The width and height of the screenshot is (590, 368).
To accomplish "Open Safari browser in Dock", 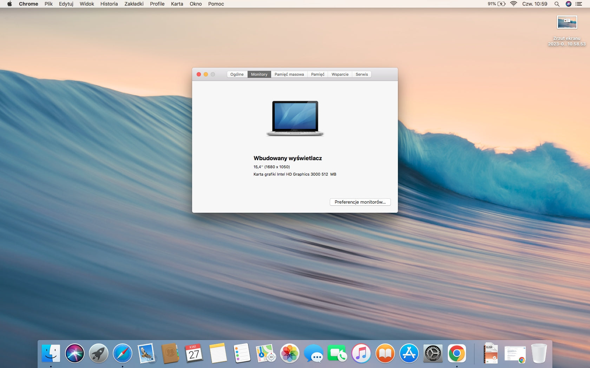I will 123,353.
